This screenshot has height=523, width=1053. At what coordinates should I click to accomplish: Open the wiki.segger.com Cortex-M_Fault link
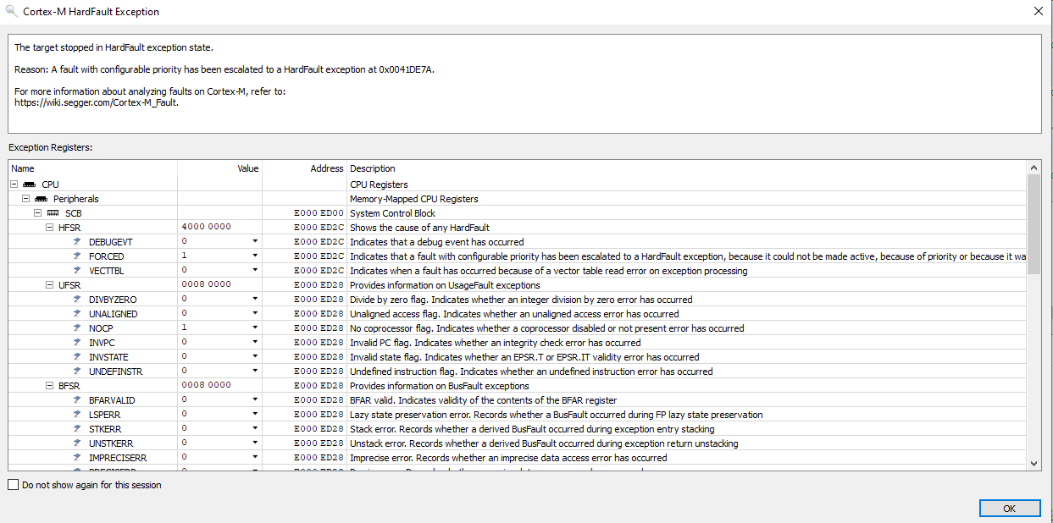[97, 102]
